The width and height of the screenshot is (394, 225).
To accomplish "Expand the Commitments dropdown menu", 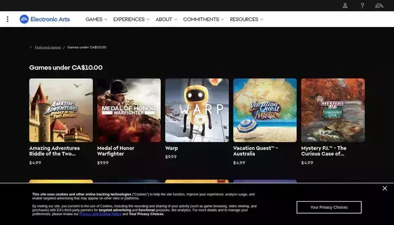I will (x=203, y=19).
